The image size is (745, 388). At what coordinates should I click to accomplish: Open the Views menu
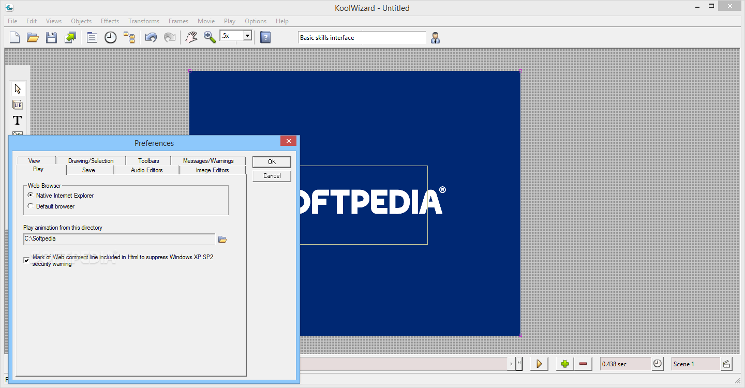54,21
